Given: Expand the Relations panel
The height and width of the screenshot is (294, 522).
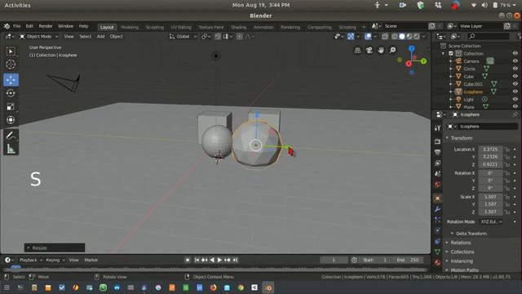Looking at the screenshot, I should click(460, 243).
